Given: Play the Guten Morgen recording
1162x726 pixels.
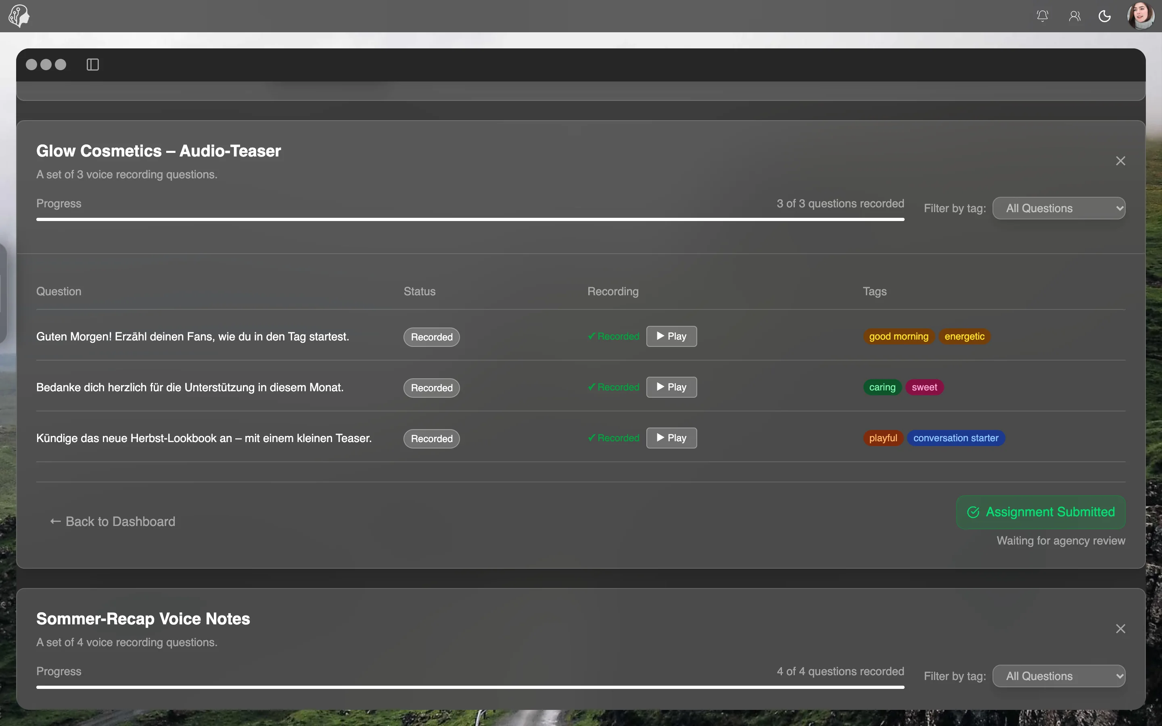Looking at the screenshot, I should tap(671, 336).
